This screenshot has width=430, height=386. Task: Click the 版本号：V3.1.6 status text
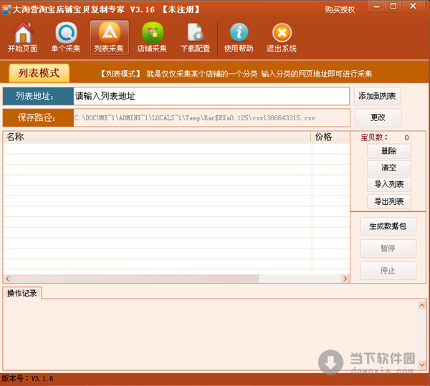click(x=27, y=379)
